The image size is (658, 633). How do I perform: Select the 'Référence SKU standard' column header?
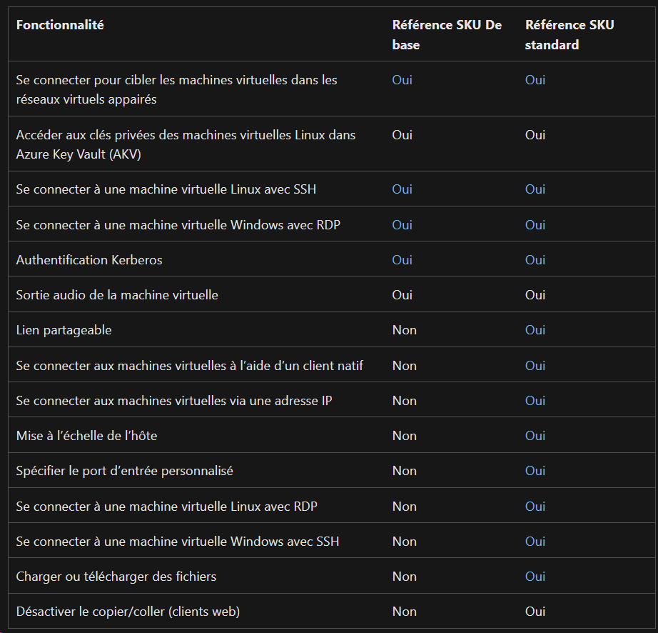[570, 34]
